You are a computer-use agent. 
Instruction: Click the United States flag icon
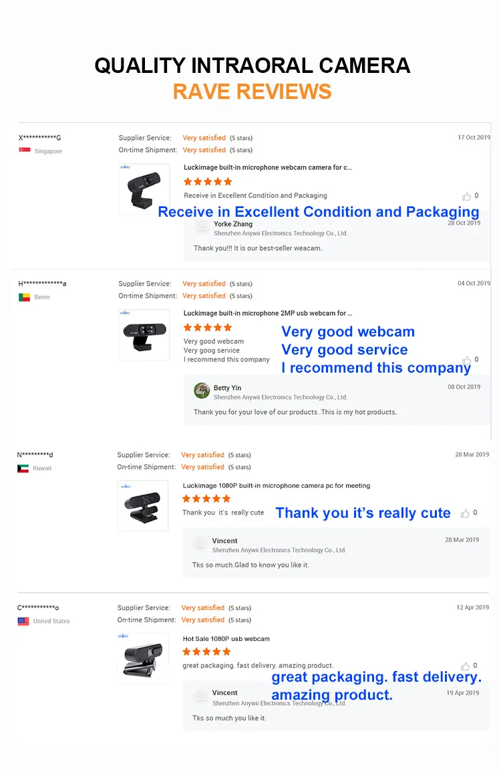tap(23, 621)
